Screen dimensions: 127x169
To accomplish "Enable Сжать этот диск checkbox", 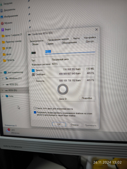I will pyautogui.click(x=35, y=108).
